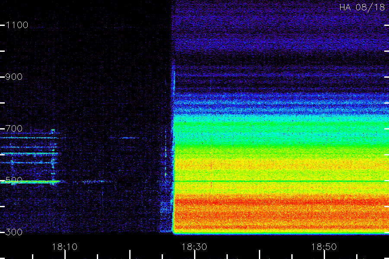Image resolution: width=389 pixels, height=259 pixels.
Task: Click the 500 frequency axis label
Action: (14, 180)
